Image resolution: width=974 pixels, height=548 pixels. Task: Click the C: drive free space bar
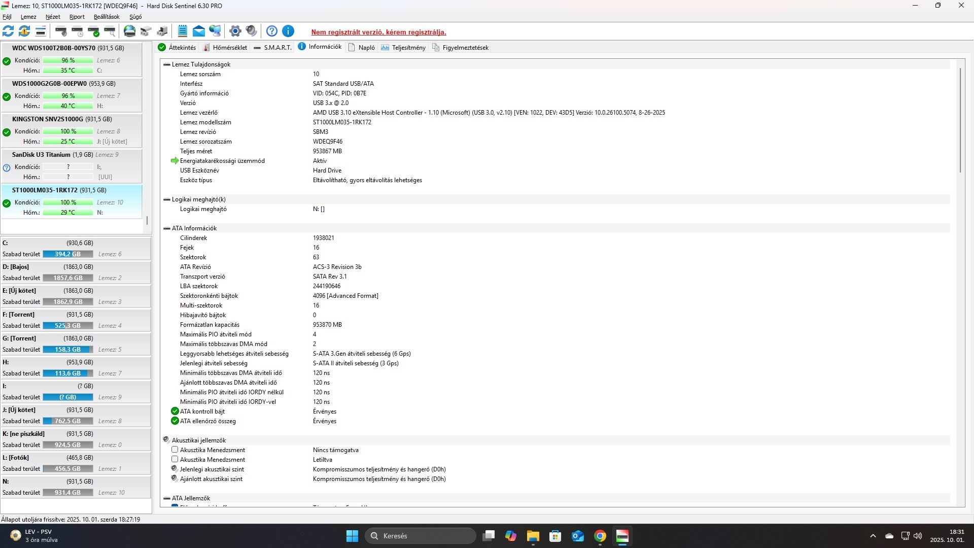[67, 254]
